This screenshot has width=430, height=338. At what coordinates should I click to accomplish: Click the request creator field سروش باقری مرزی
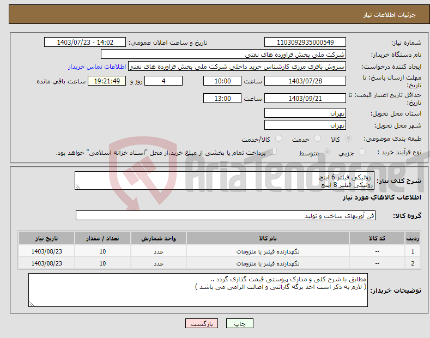237,67
